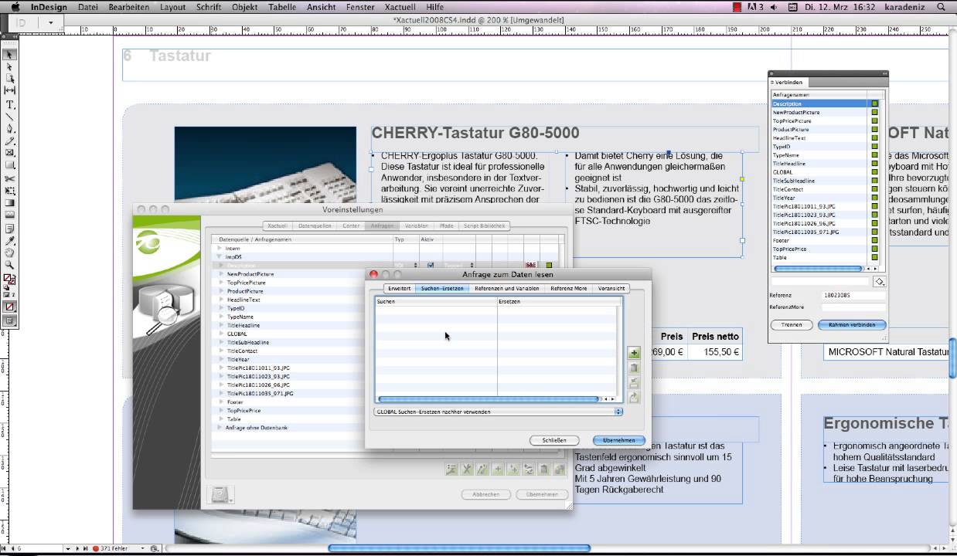Click the Schließen button
Viewport: 957px width, 556px height.
pyautogui.click(x=554, y=440)
